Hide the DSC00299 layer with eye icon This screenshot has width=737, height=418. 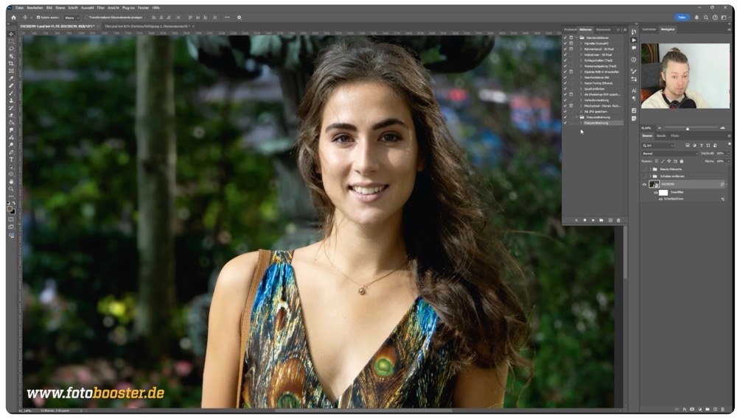(644, 184)
